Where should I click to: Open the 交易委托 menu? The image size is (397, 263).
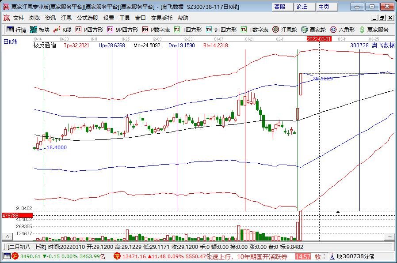[x=162, y=18]
